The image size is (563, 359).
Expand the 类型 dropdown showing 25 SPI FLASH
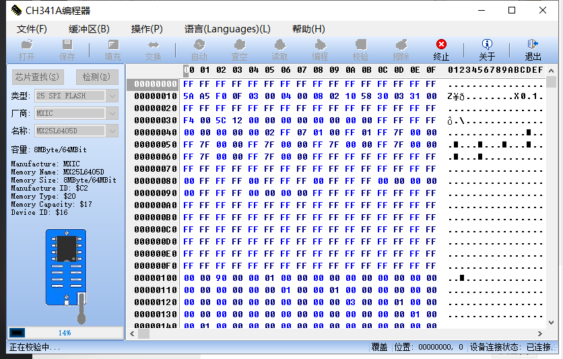112,96
